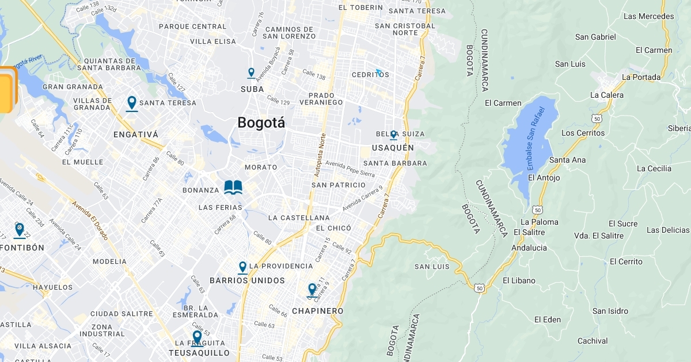
Task: Click the Usaquén district label
Action: pos(393,148)
